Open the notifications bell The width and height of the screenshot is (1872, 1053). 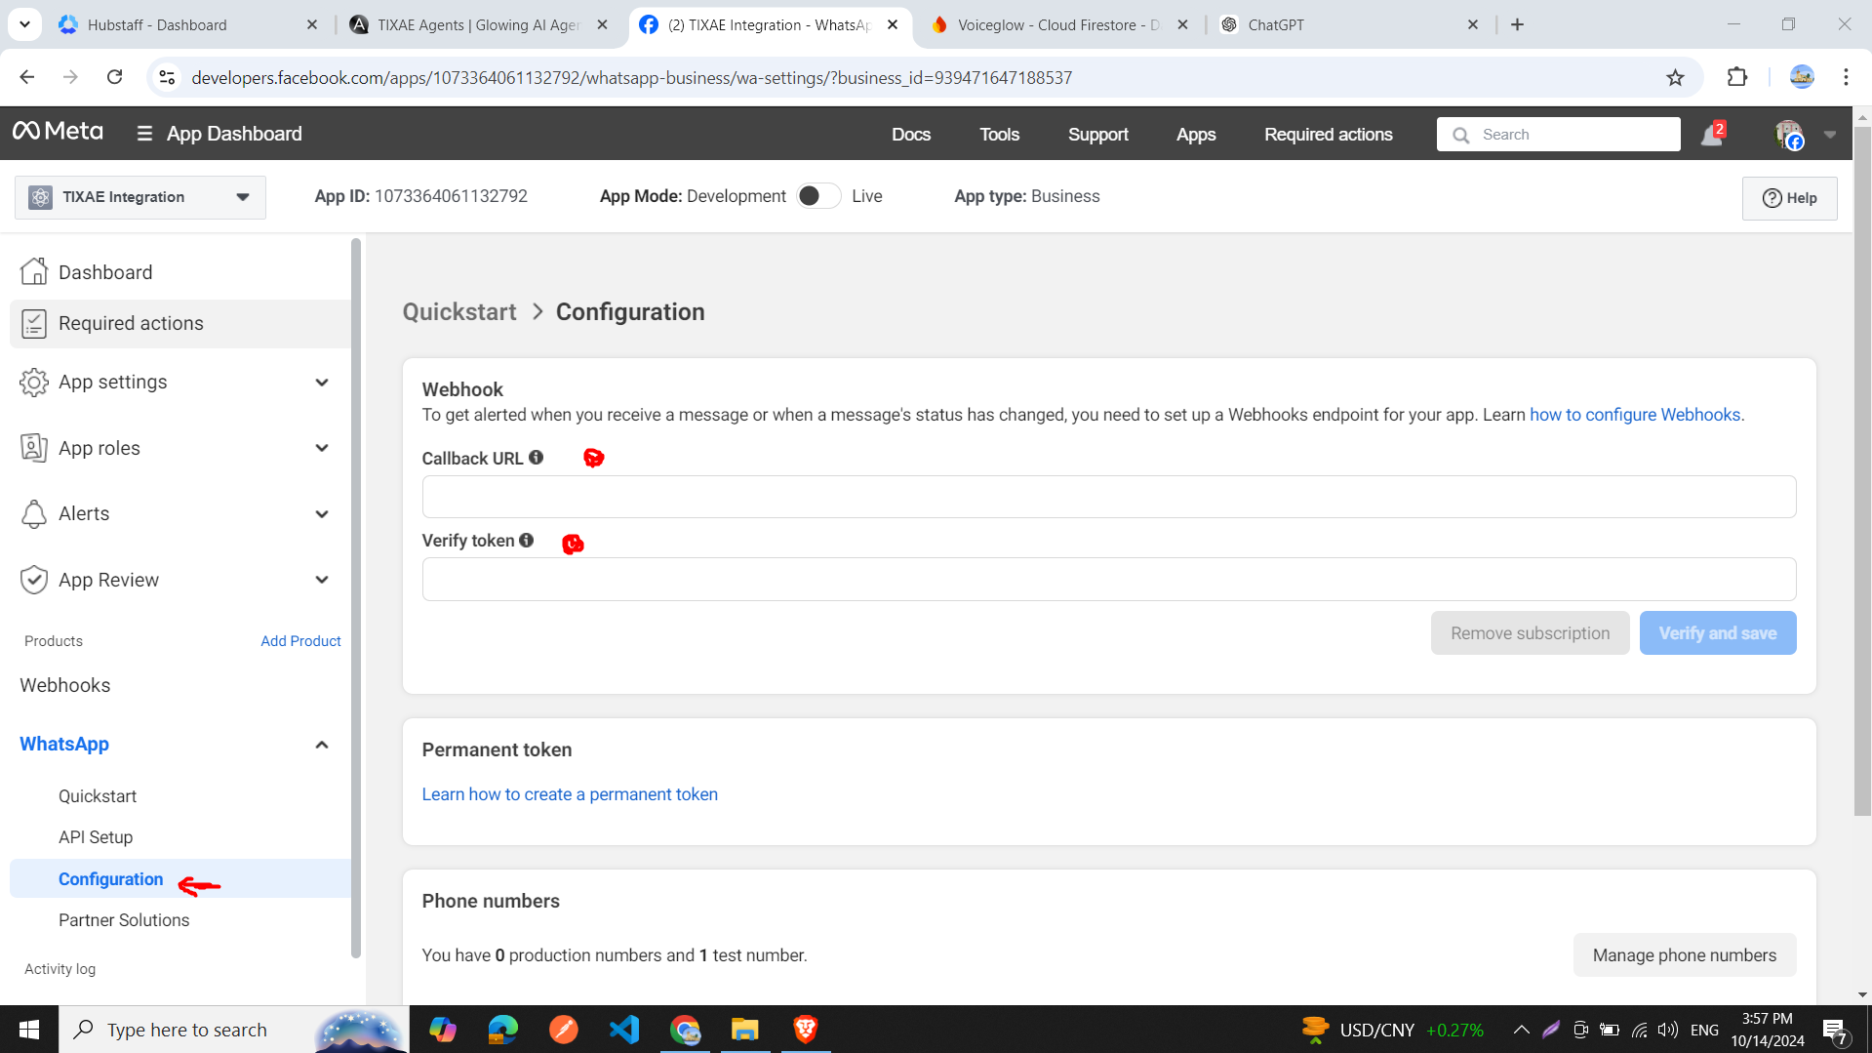[x=1711, y=135]
